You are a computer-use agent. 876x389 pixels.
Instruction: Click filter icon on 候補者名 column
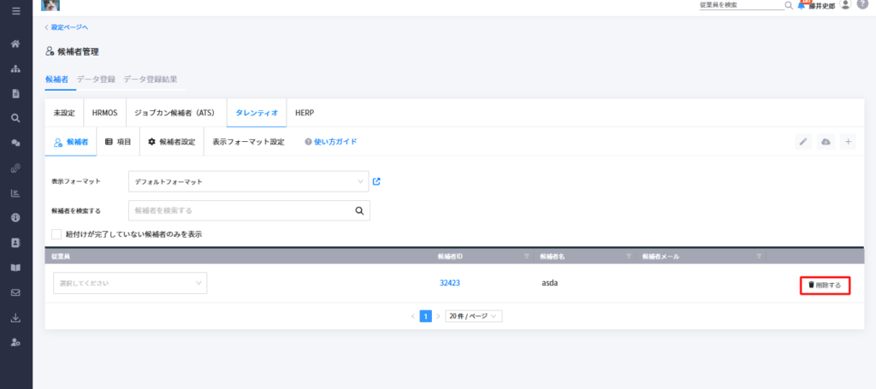point(629,256)
